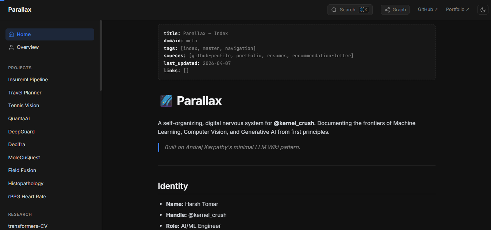
Task: Toggle dark mode with moon icon
Action: pyautogui.click(x=483, y=10)
